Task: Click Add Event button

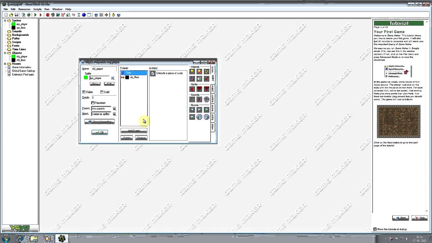Action: pyautogui.click(x=134, y=131)
